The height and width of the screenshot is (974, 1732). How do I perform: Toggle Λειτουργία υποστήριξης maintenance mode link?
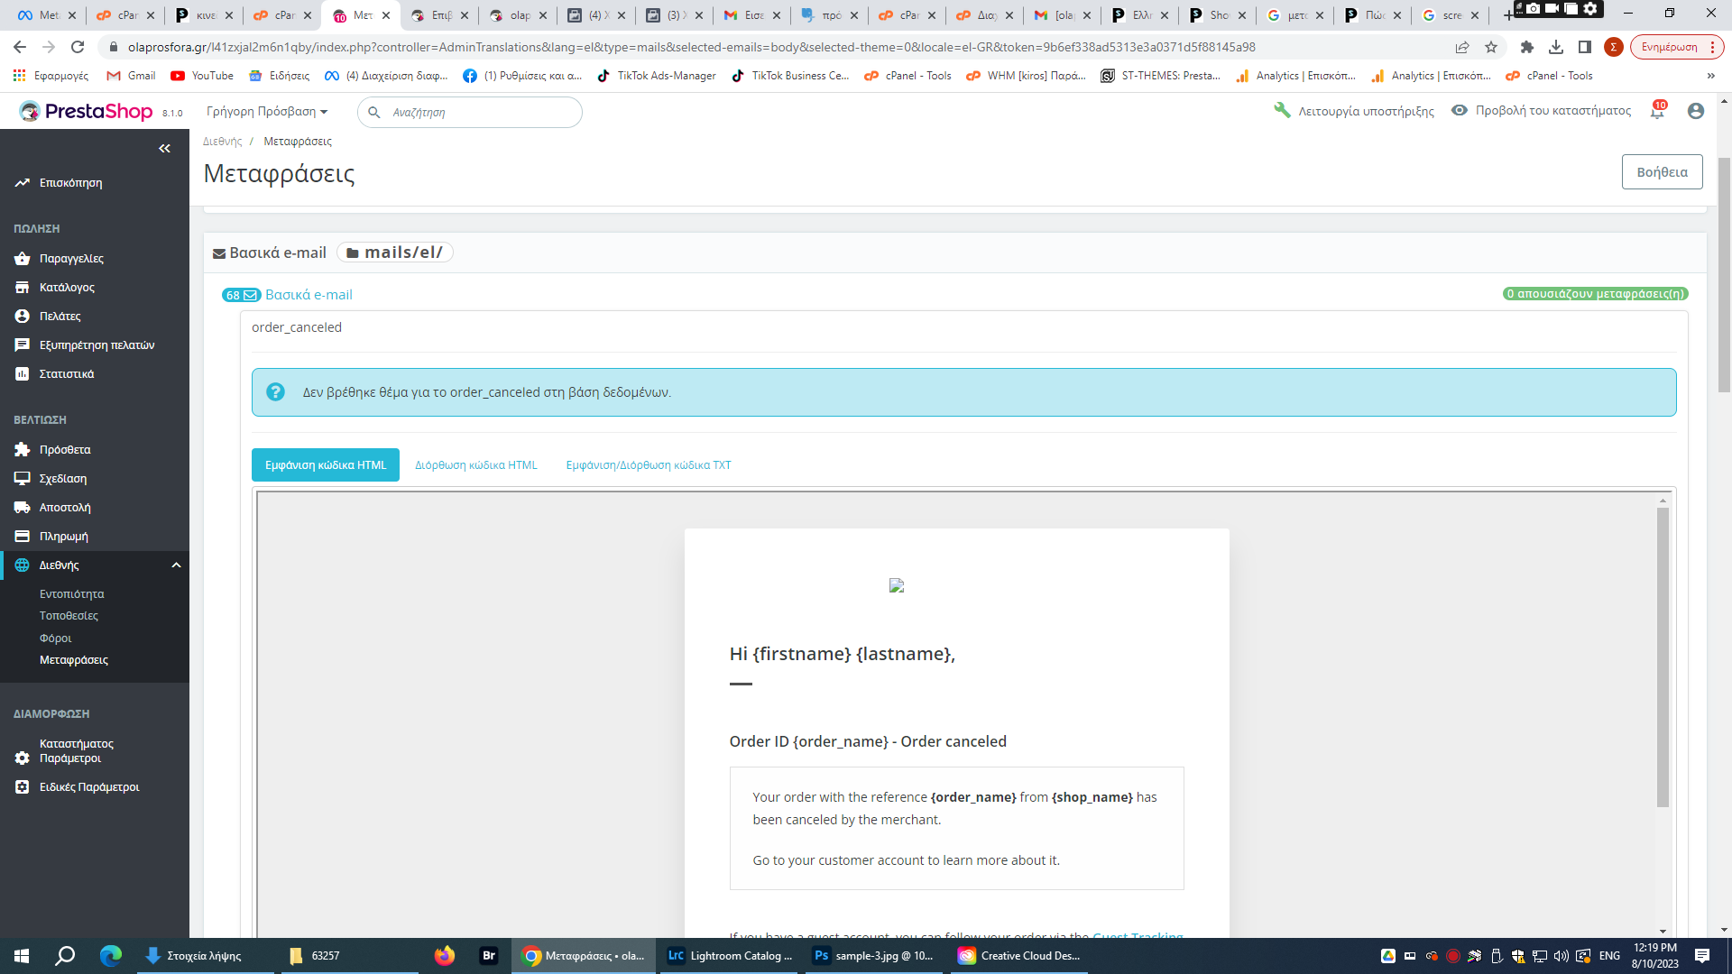pyautogui.click(x=1354, y=111)
